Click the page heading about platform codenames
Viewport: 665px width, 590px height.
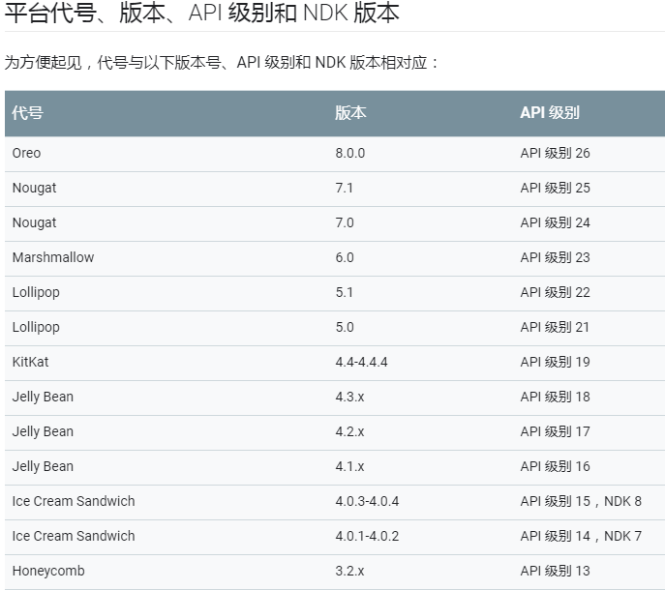tap(201, 15)
